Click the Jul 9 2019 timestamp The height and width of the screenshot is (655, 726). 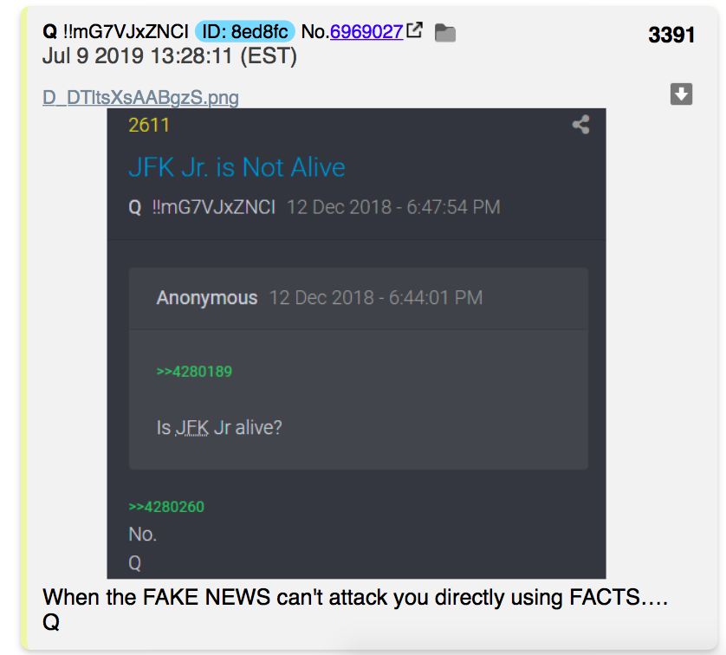[170, 56]
